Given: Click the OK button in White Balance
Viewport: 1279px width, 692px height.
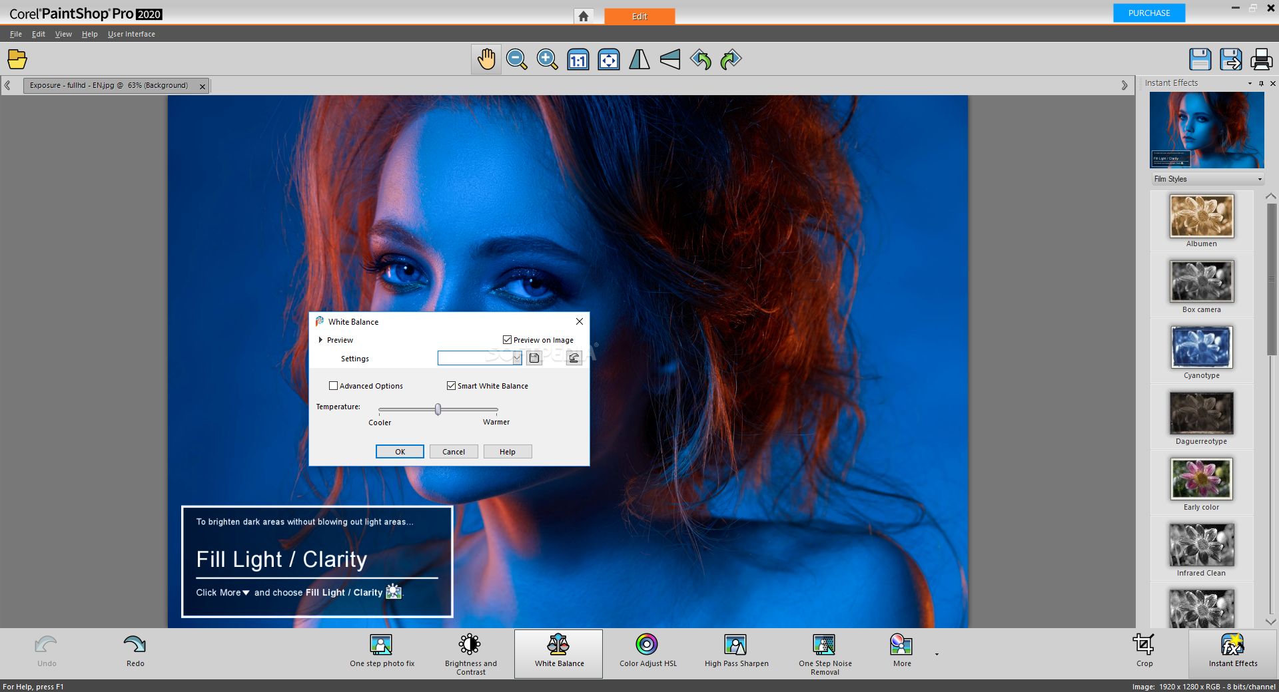Looking at the screenshot, I should tap(400, 451).
